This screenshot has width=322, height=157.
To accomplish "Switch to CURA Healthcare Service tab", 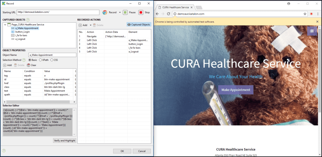I will 175,7.
